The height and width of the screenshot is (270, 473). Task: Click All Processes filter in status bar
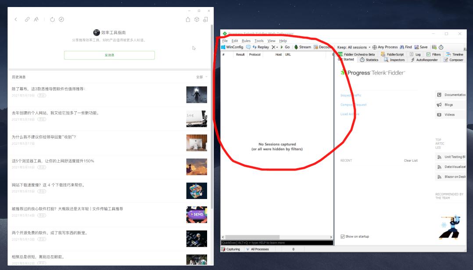[257, 249]
